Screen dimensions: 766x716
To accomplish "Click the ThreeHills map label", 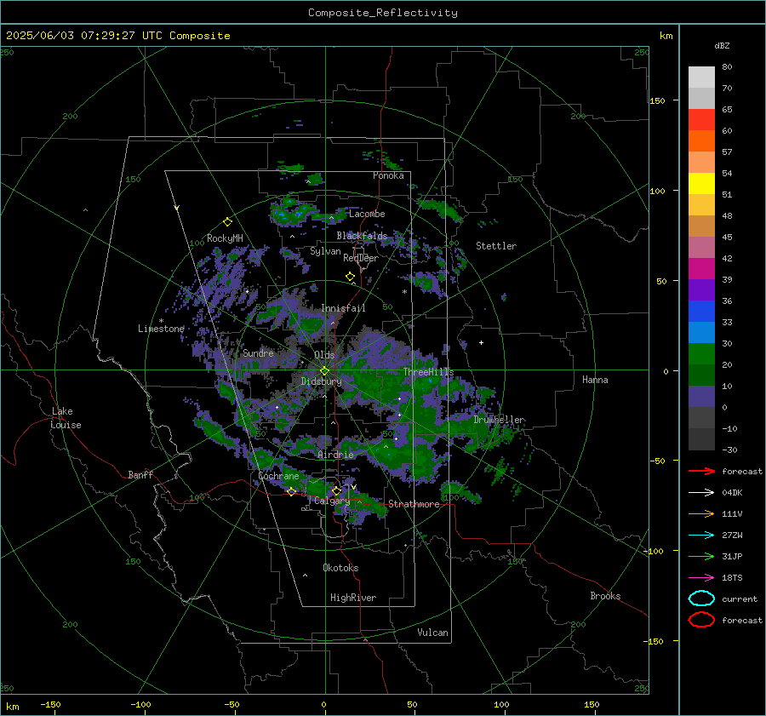I will pyautogui.click(x=428, y=372).
